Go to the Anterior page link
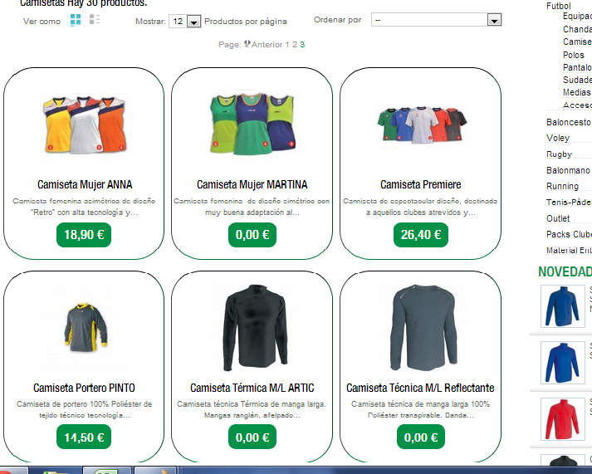Viewport: 592px width, 474px height. 267,45
